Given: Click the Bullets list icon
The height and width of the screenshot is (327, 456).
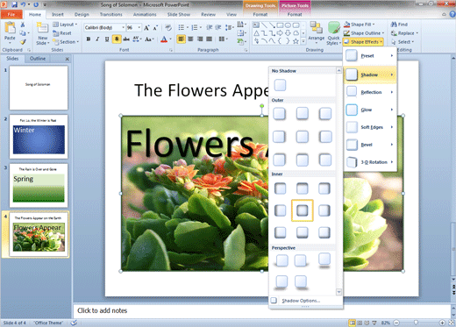Looking at the screenshot, I should (x=182, y=27).
